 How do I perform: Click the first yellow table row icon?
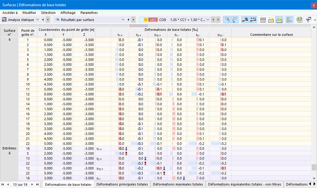[x=271, y=20]
